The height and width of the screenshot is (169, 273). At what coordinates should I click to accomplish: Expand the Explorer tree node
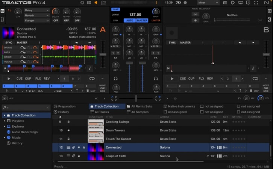[5, 127]
